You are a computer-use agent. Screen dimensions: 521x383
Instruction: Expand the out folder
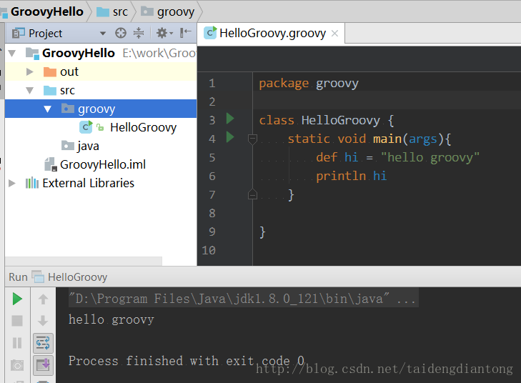30,71
